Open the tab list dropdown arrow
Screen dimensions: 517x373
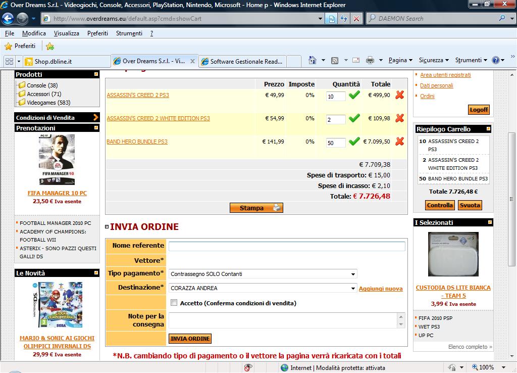(x=19, y=61)
